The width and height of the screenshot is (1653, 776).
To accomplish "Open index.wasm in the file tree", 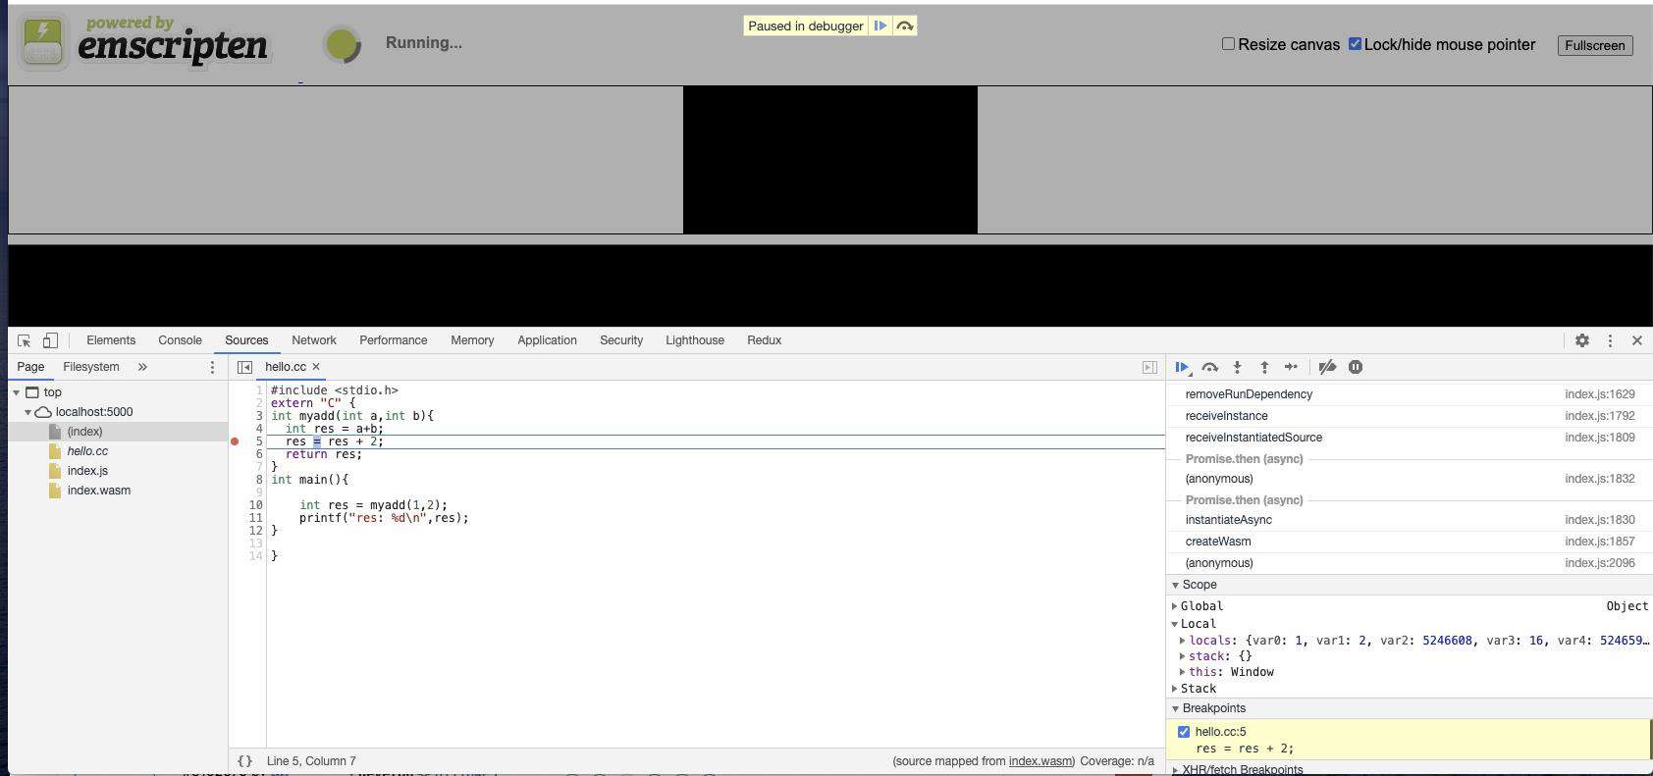I will click(98, 491).
